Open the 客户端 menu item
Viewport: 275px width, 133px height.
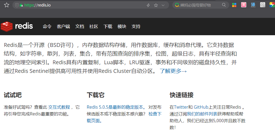[x=63, y=27]
